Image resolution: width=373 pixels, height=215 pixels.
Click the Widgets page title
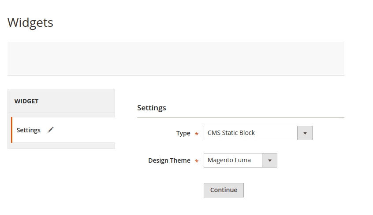pyautogui.click(x=30, y=23)
